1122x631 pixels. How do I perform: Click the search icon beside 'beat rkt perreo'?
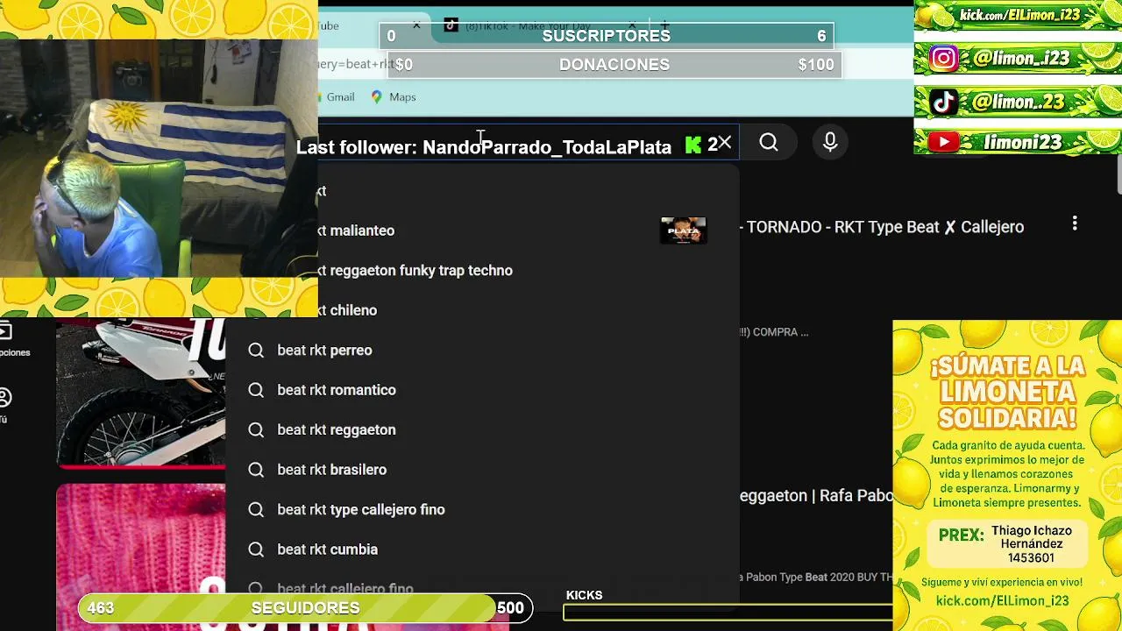pos(256,350)
